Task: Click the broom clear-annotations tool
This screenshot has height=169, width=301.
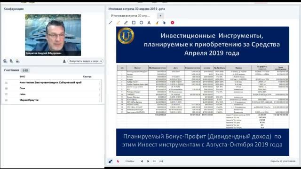Action: click(157, 23)
